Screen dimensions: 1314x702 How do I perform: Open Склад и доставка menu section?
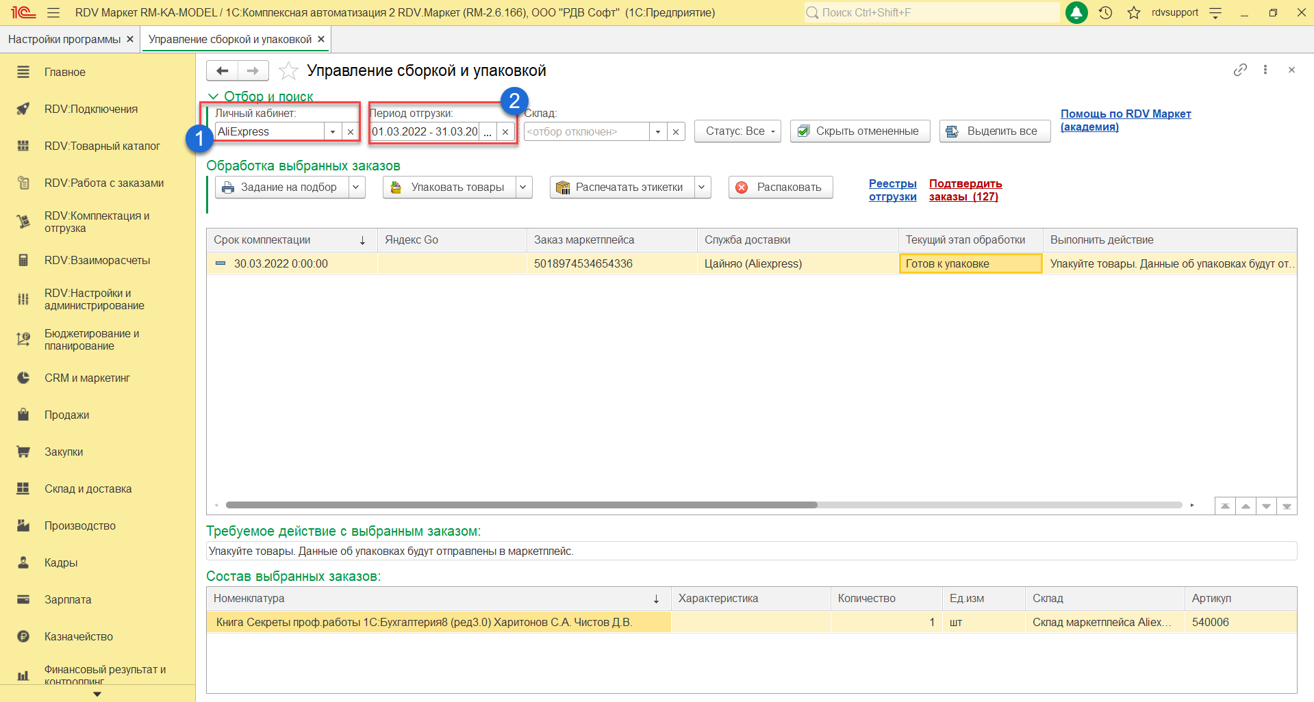[88, 489]
